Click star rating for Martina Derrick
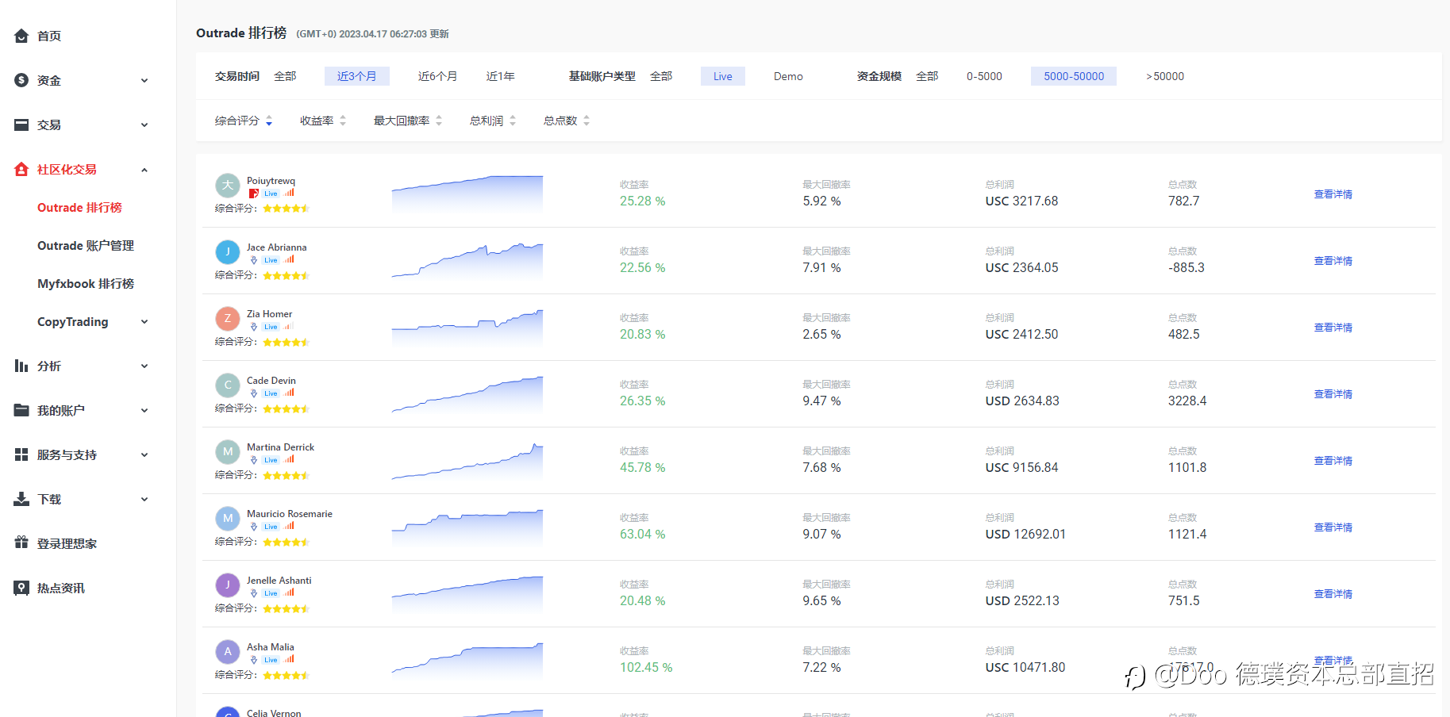 (286, 475)
